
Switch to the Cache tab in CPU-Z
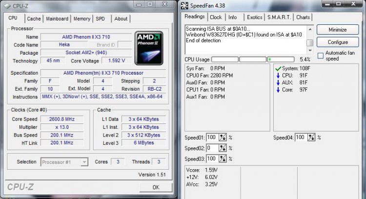click(x=34, y=19)
